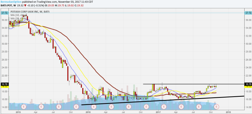Click the earnings E marker just before Oct 2015
The image size is (252, 114).
tap(59, 107)
